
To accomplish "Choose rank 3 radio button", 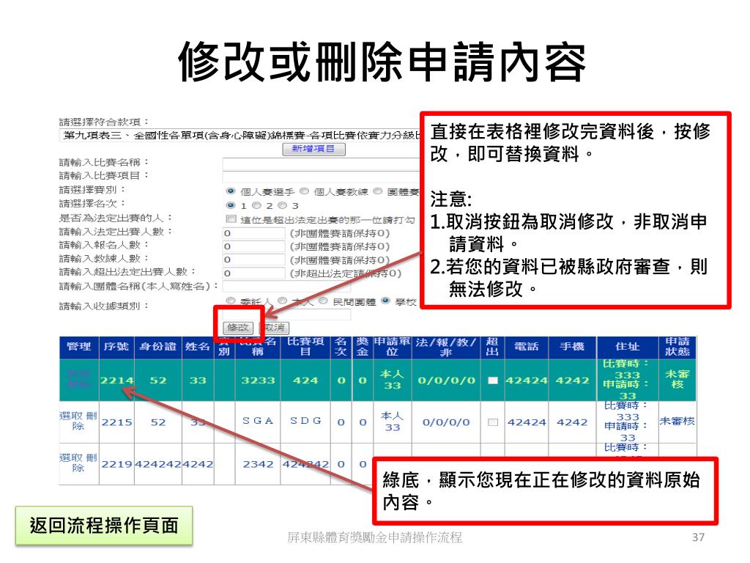I will tap(283, 205).
